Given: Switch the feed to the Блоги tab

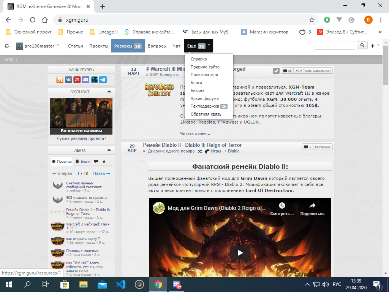Looking at the screenshot, I should (x=83, y=161).
